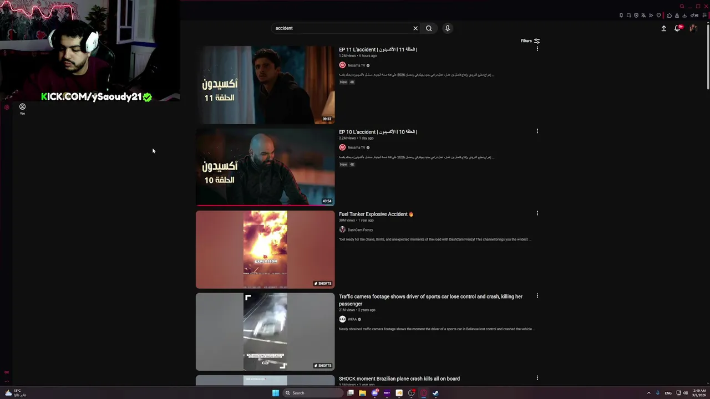Open the YouTube upload/create icon
The height and width of the screenshot is (399, 710).
[663, 28]
